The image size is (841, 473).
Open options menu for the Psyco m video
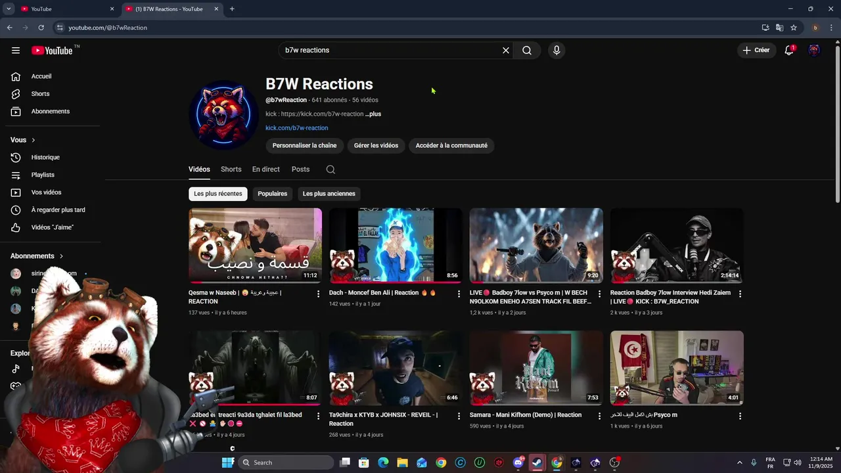tap(740, 416)
